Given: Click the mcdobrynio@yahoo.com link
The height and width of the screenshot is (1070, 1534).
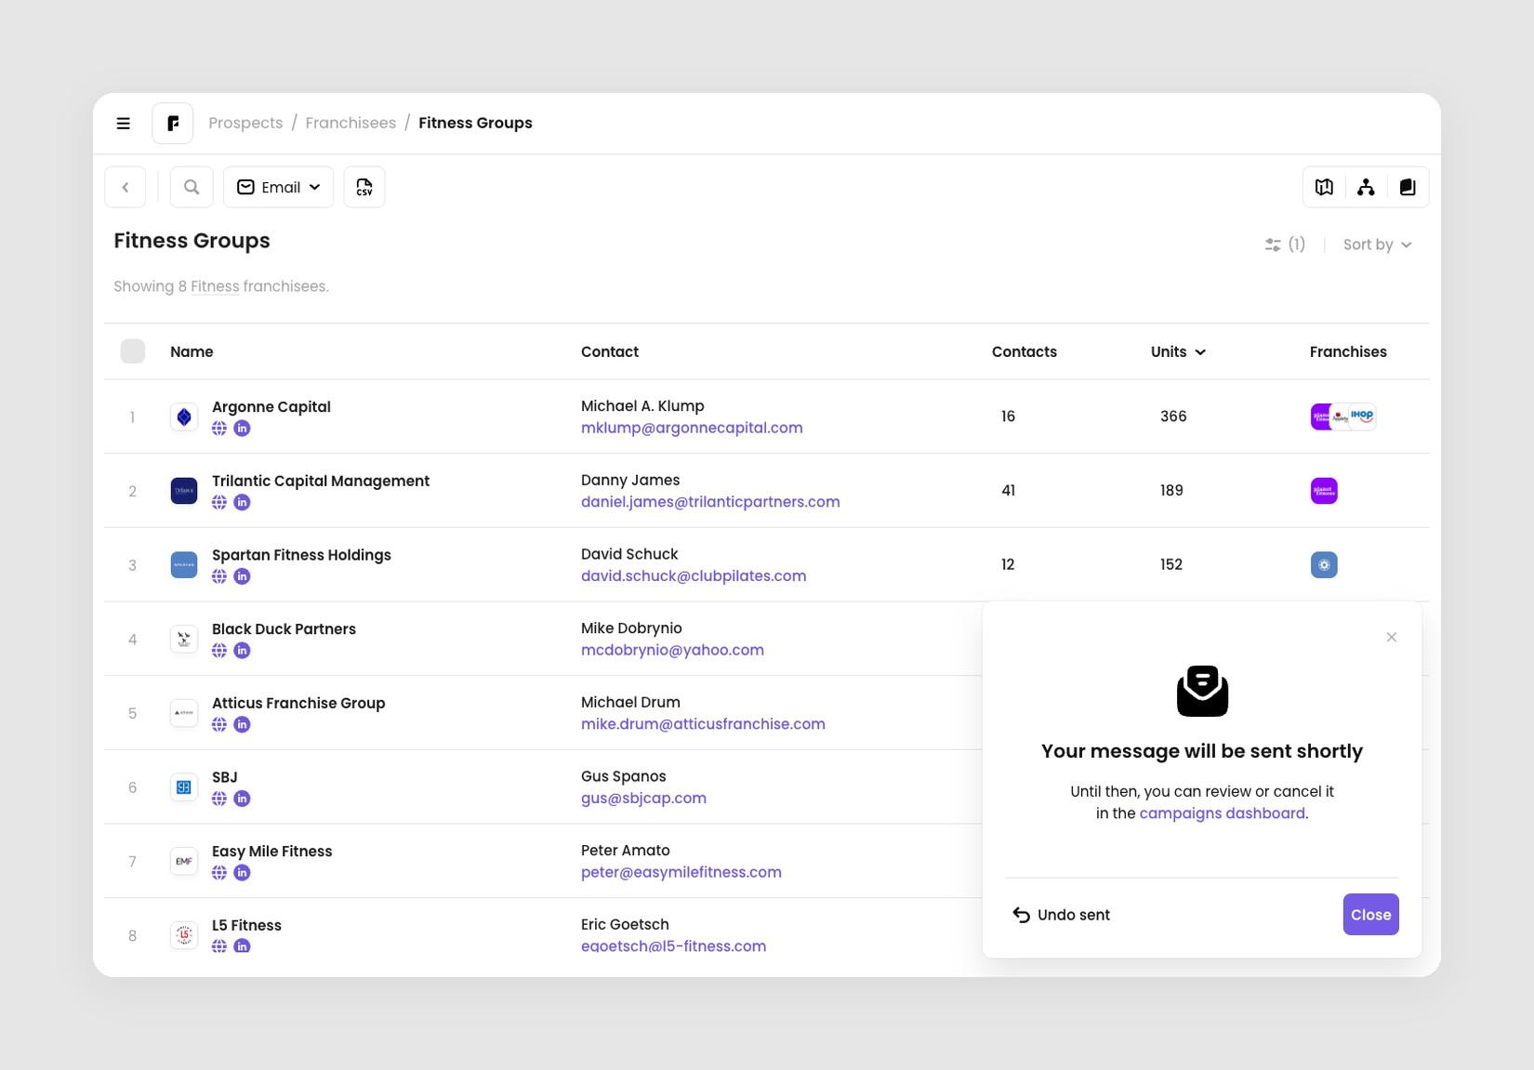Looking at the screenshot, I should 672,651.
